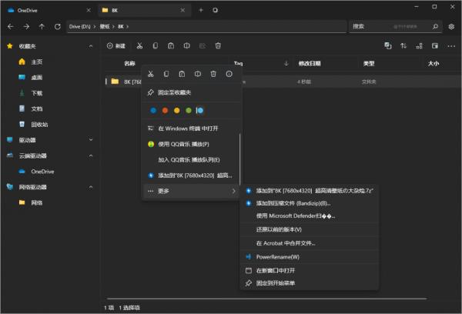The image size is (462, 314).
Task: Collapse the 云端驱动器 sidebar section
Action: (x=91, y=155)
